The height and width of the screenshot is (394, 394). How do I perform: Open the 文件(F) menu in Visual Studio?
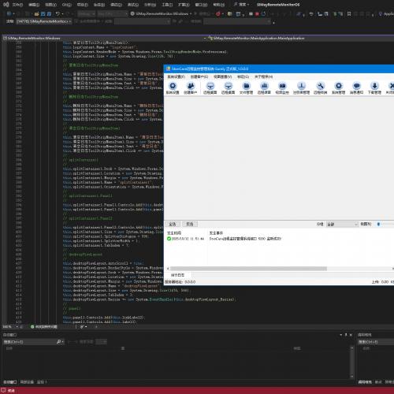click(17, 5)
